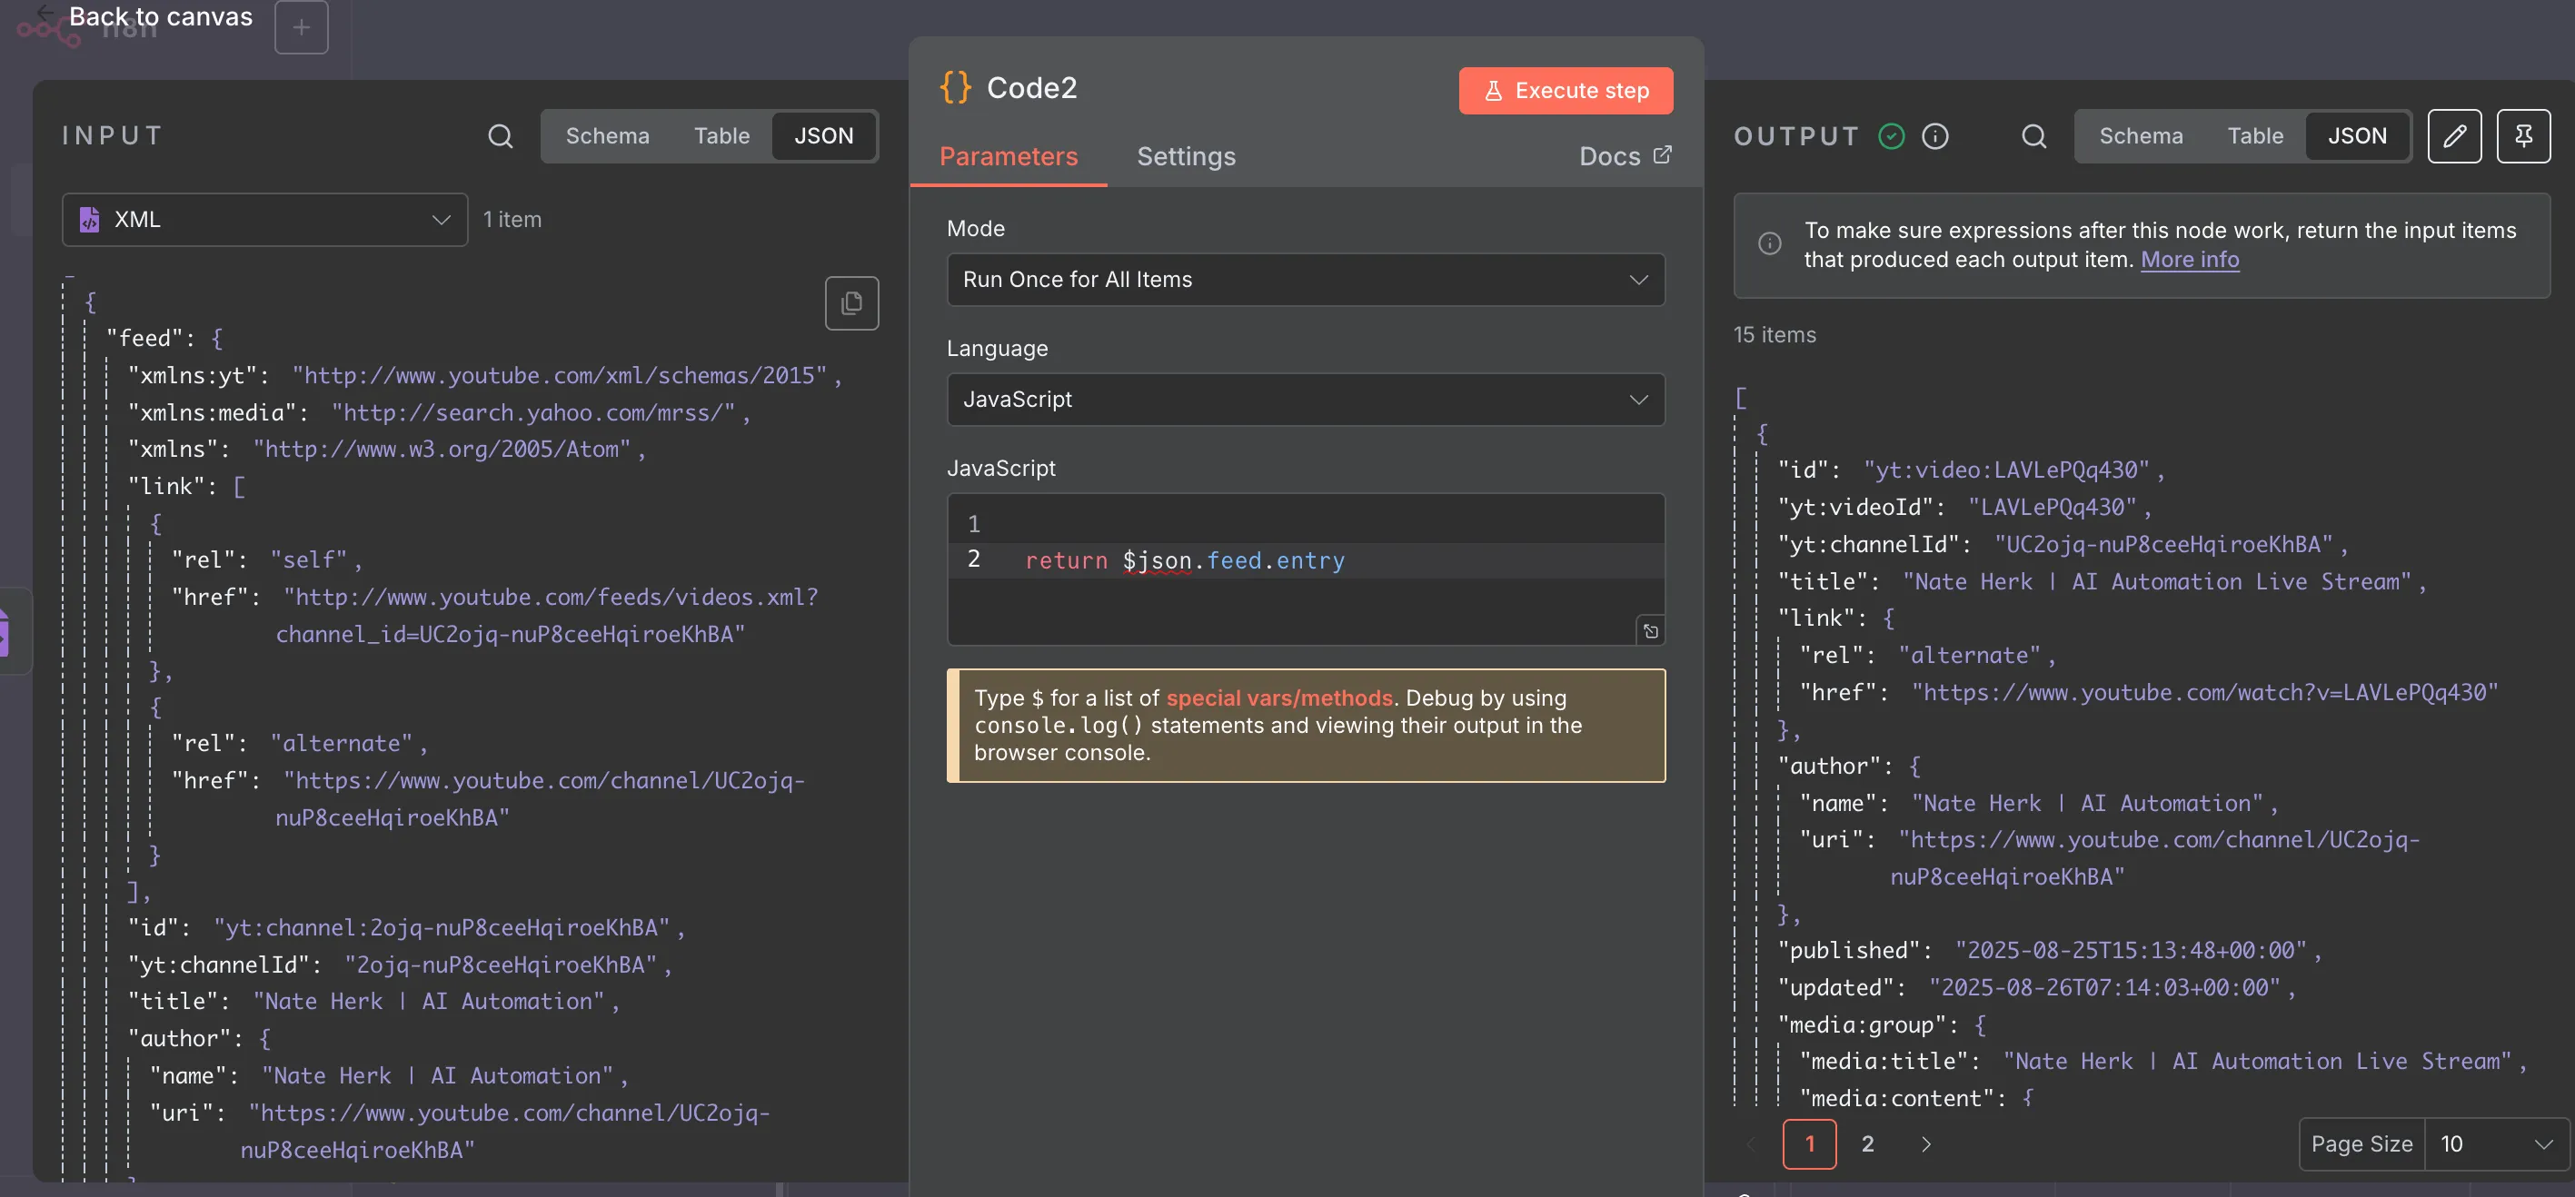The image size is (2575, 1197).
Task: Click the Docs external link icon
Action: [x=1663, y=155]
